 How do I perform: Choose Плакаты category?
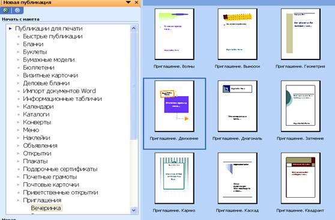35,161
